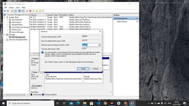Open Device Manager in the tree
The width and height of the screenshot is (189, 106).
point(18,32)
